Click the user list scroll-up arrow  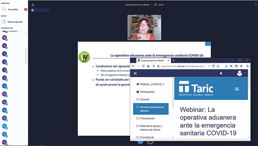tap(26, 32)
